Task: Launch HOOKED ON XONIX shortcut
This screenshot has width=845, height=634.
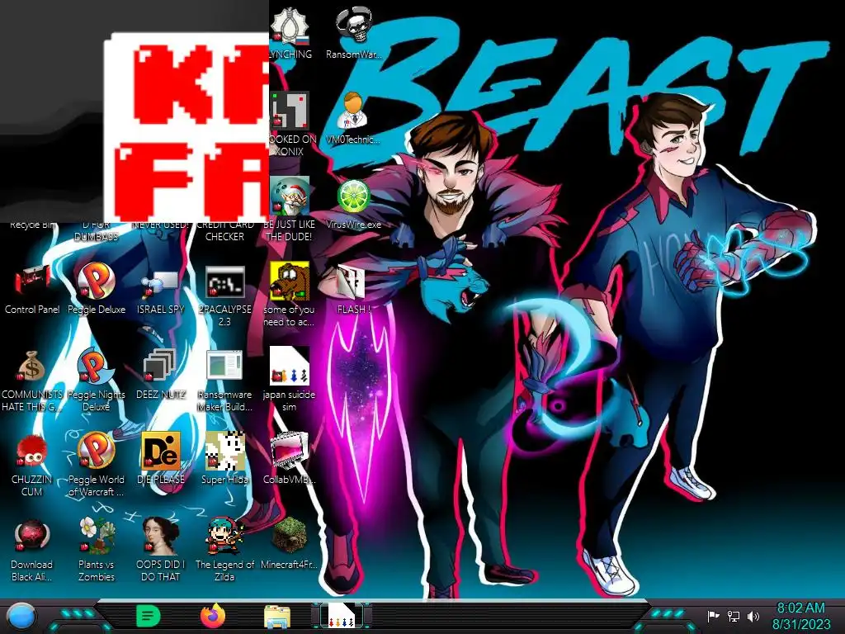Action: (x=290, y=111)
